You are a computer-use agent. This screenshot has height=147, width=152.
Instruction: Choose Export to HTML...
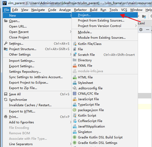(x=37, y=111)
